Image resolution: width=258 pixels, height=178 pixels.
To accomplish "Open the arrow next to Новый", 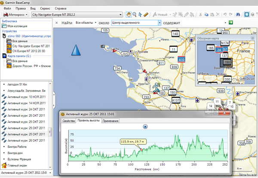I will pos(170,15).
